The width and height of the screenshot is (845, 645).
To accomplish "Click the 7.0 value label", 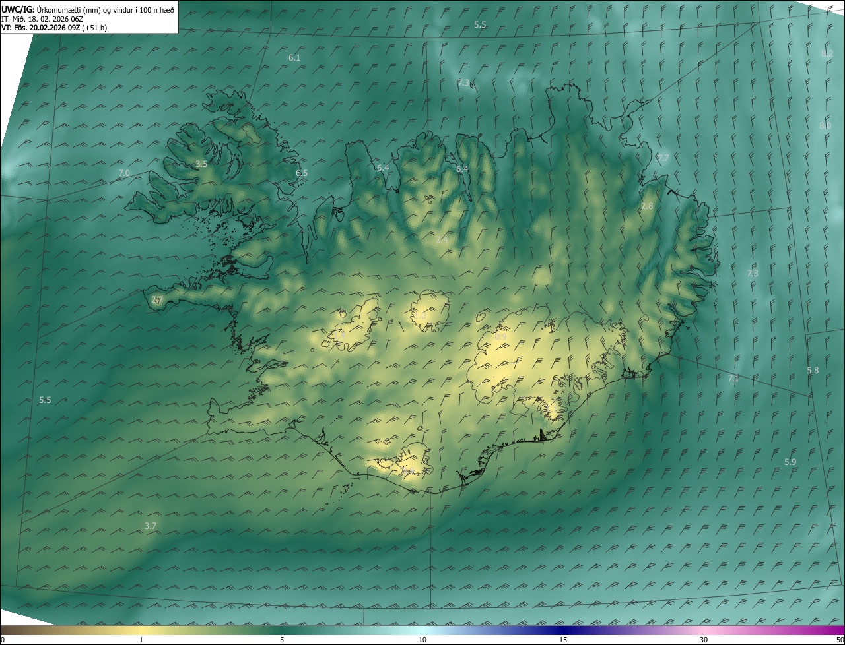I will tap(124, 173).
